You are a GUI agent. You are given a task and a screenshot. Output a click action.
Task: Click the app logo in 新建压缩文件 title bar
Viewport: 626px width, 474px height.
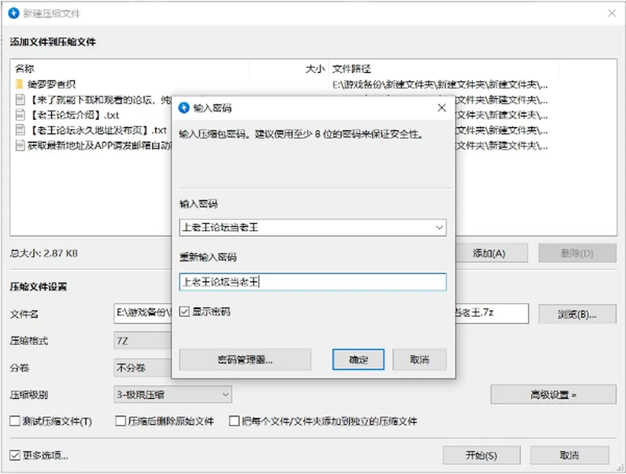pos(14,14)
